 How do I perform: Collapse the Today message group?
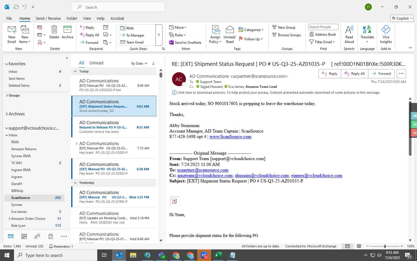[75, 71]
